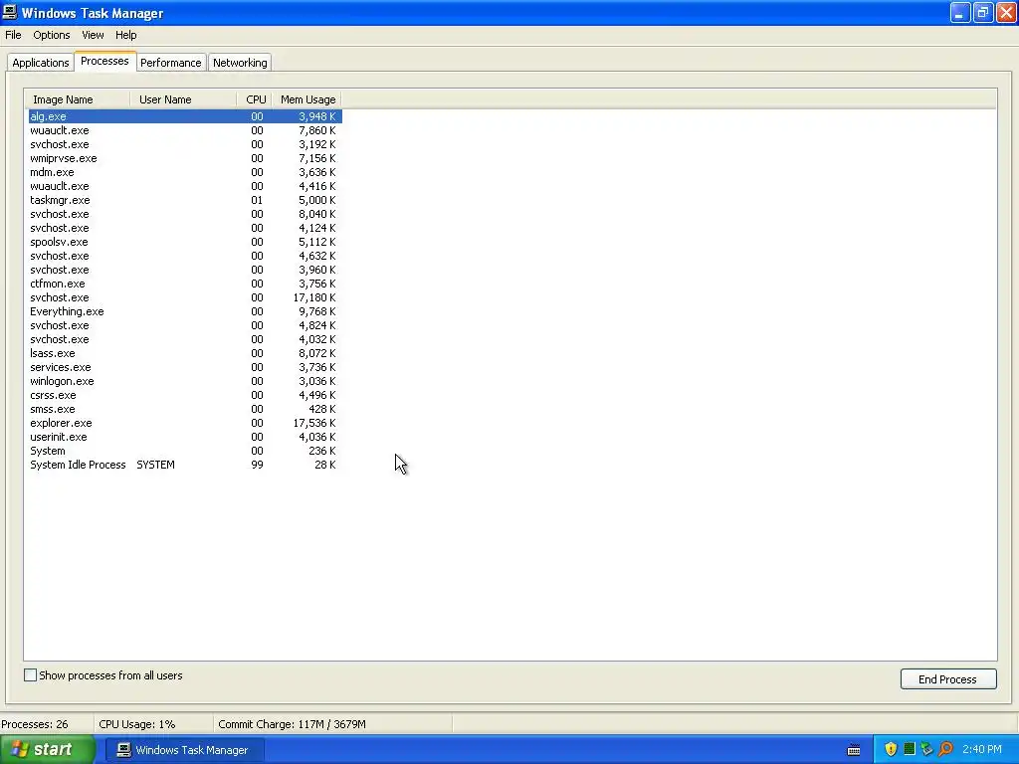Select the alg.exe process row
The image size is (1019, 764).
pos(185,116)
